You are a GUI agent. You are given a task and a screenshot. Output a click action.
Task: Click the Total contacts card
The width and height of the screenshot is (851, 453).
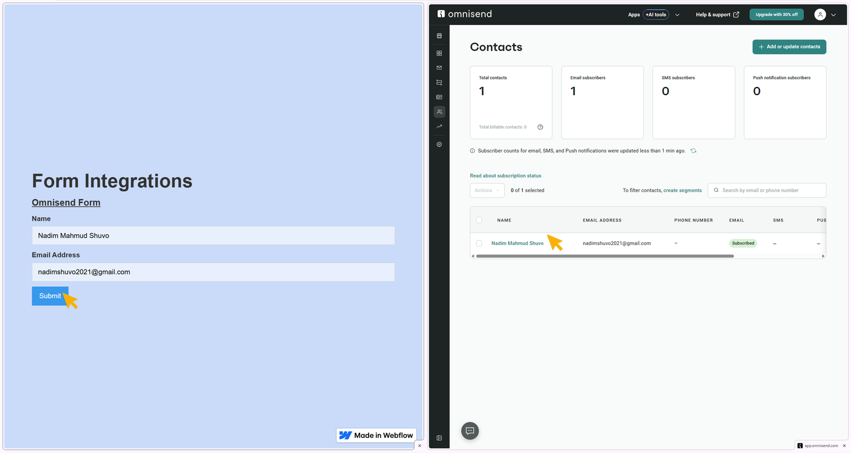511,103
